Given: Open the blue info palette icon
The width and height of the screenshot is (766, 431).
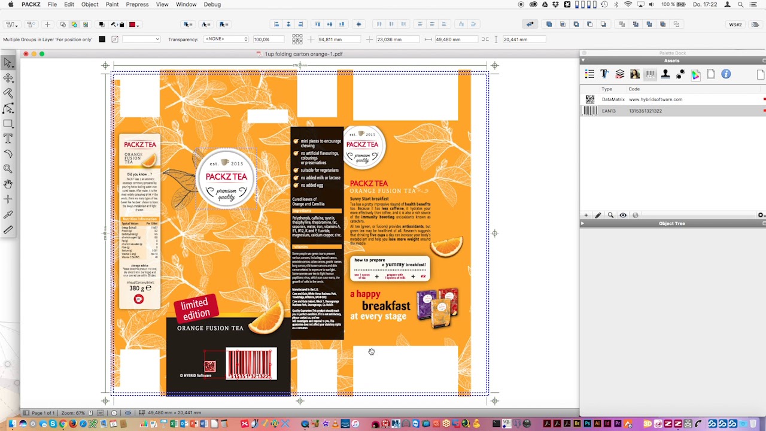Looking at the screenshot, I should 726,74.
